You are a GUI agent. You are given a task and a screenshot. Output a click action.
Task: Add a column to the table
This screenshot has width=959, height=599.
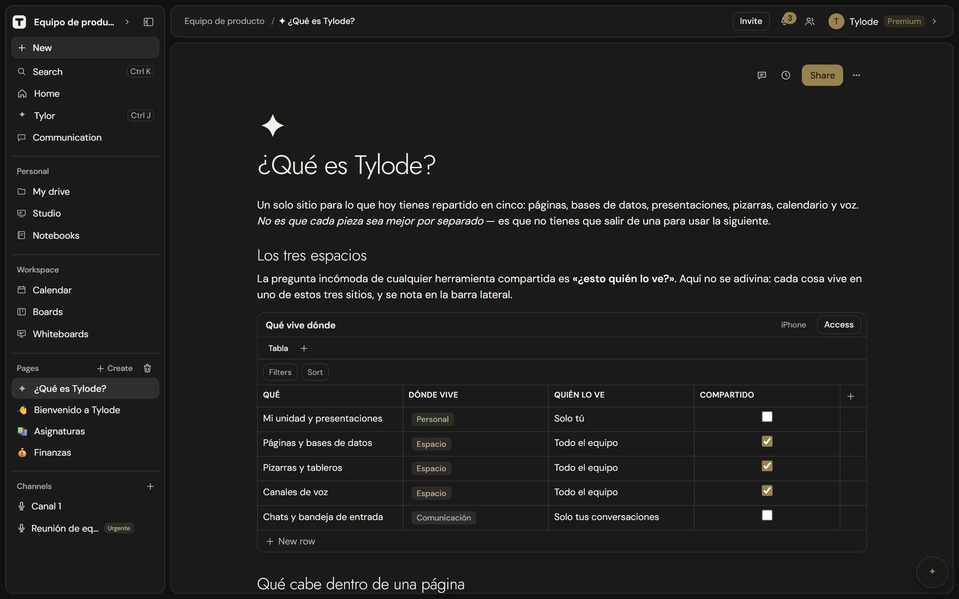click(x=851, y=396)
